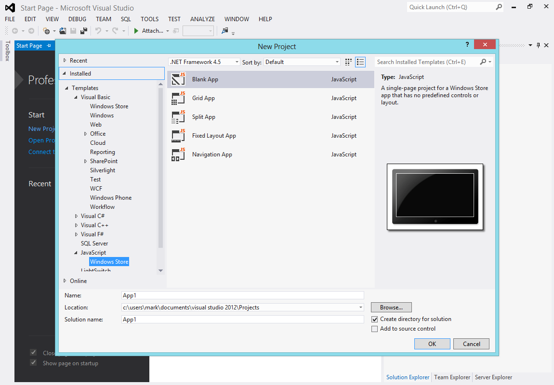This screenshot has width=554, height=385.
Task: Click the Undo toolbar icon
Action: point(98,31)
